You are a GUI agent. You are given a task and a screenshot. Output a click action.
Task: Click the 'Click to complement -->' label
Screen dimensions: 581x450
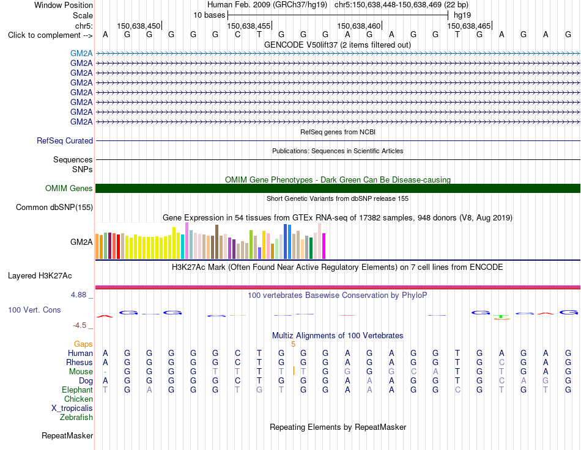tap(50, 35)
